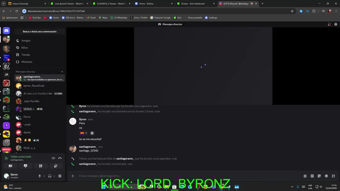Open DM with dante

40,132
